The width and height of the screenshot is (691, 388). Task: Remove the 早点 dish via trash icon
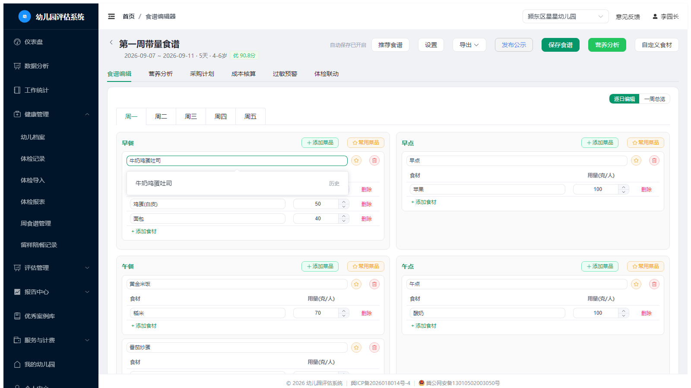[x=654, y=160]
